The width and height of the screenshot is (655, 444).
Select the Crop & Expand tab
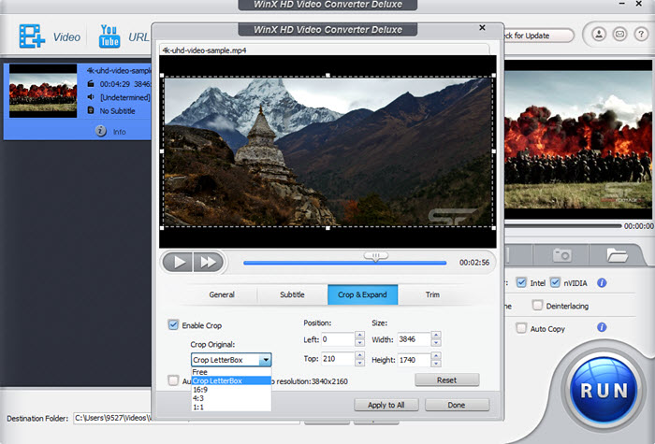(x=363, y=294)
